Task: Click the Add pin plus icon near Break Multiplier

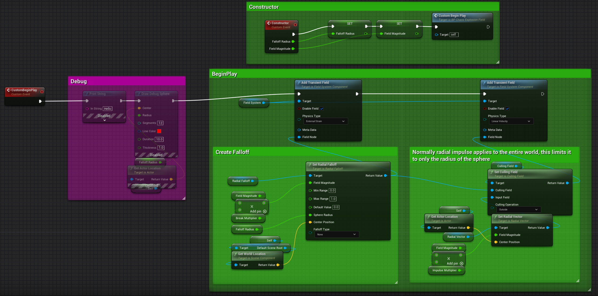Action: tap(265, 211)
